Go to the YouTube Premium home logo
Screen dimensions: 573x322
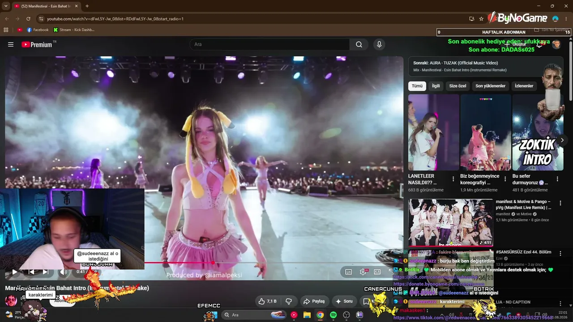37,45
